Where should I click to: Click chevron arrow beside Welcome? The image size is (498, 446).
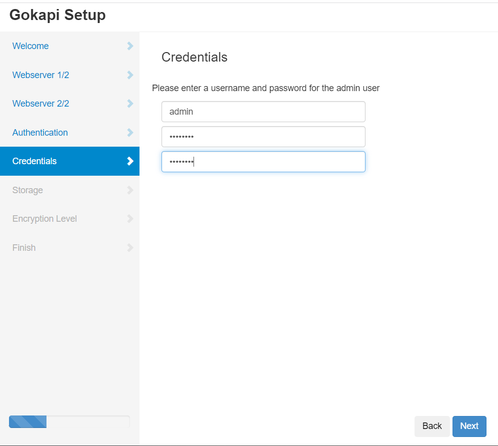[130, 46]
